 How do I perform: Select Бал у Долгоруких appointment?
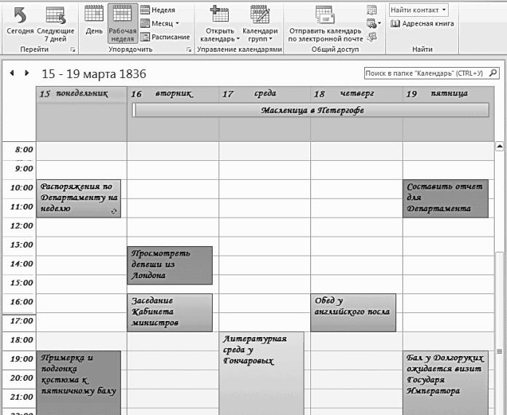445,383
